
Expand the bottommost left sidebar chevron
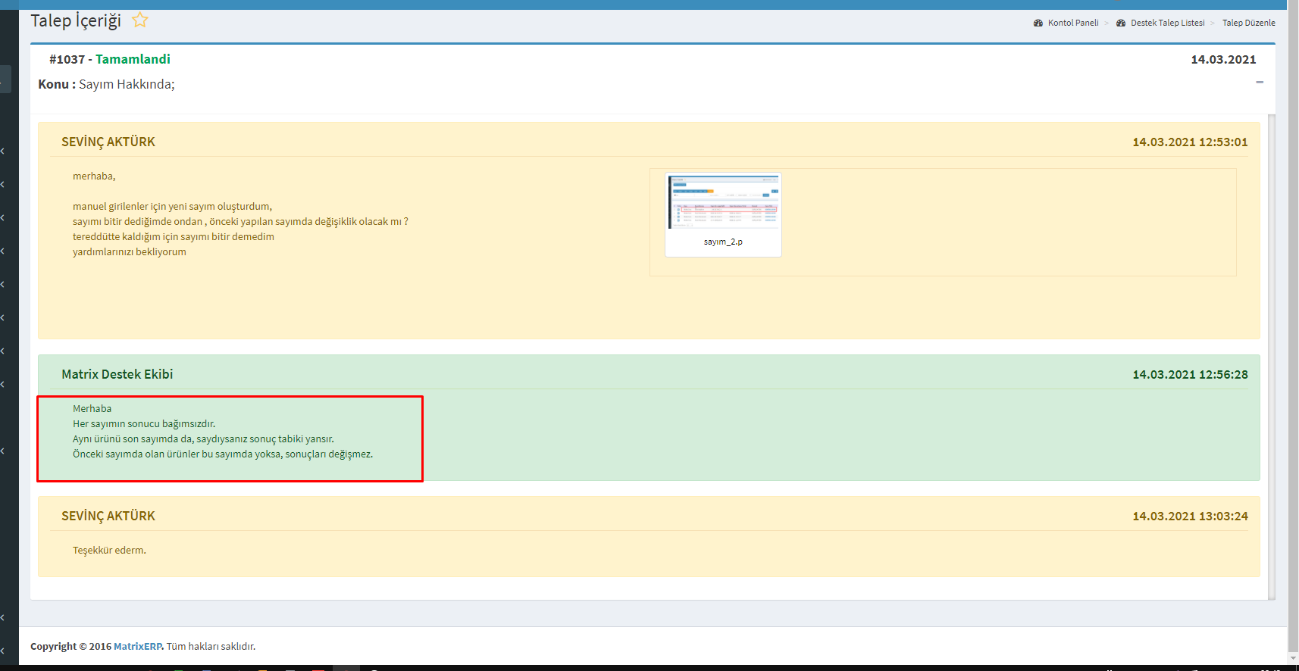click(4, 651)
